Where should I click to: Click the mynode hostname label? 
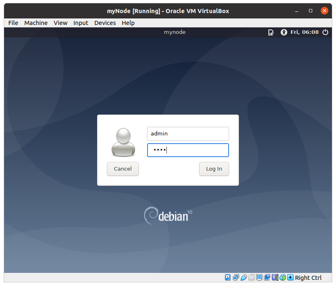pos(175,32)
